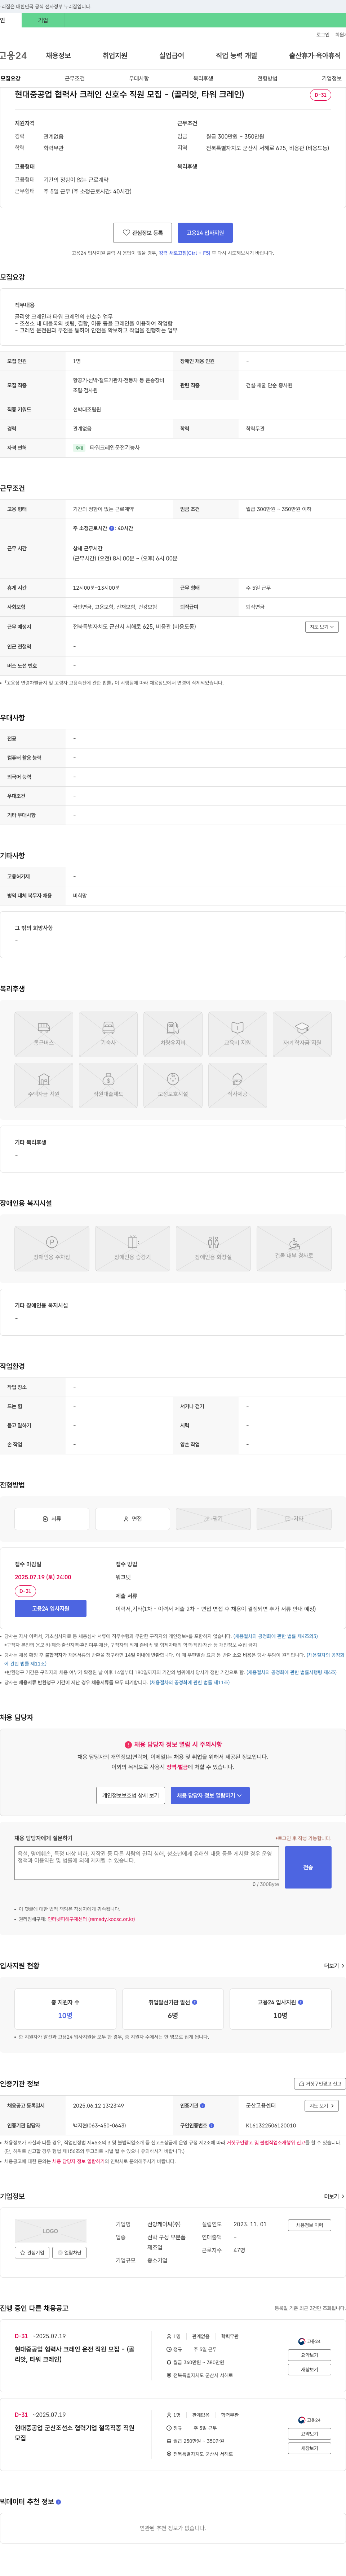Switch to the 기업 tab at top
Viewport: 346px width, 2576px height.
43,20
